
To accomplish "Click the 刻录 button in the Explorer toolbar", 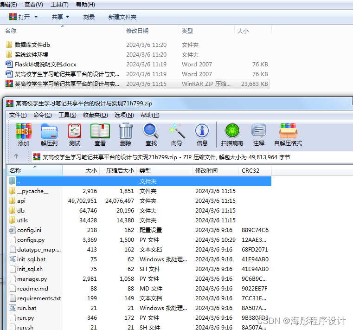I will coord(89,17).
